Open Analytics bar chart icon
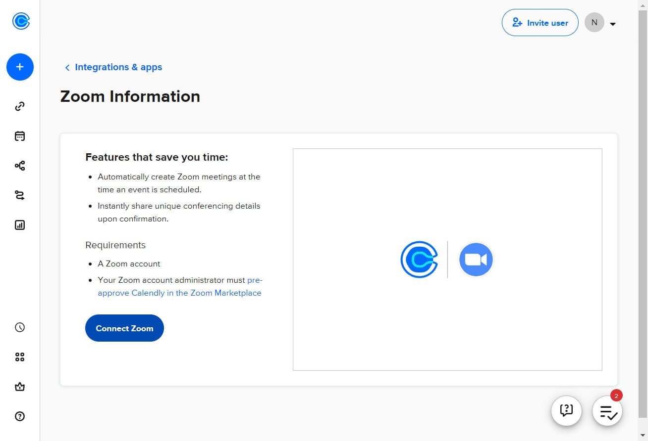Viewport: 648px width, 441px height. point(20,225)
